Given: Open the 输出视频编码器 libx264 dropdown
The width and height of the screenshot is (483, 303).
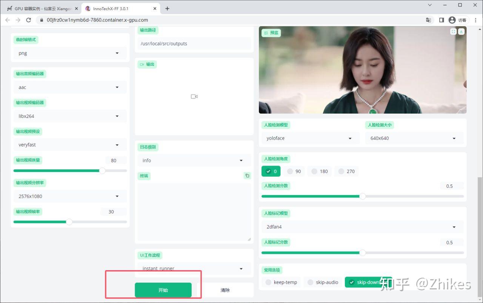Looking at the screenshot, I should [70, 116].
